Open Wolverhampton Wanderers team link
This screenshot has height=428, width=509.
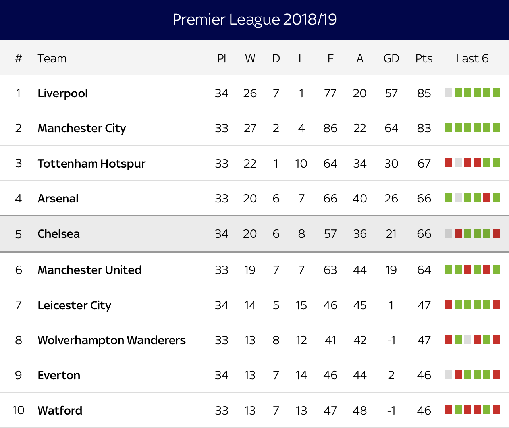tap(112, 340)
